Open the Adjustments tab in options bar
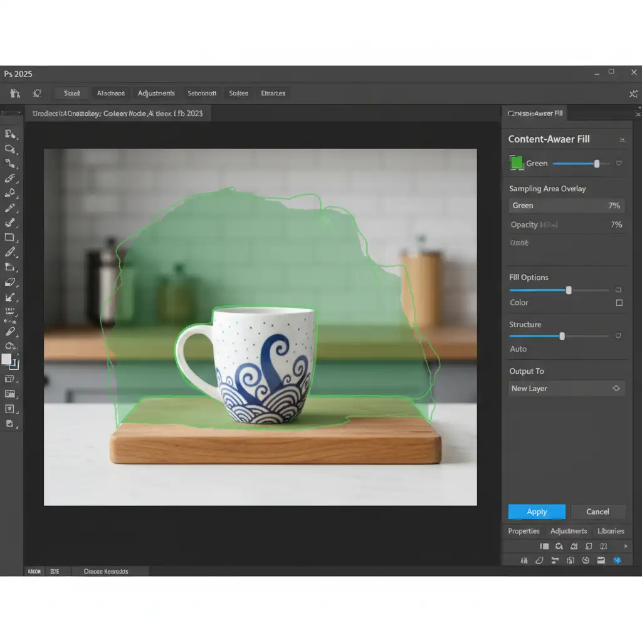Image resolution: width=642 pixels, height=642 pixels. 156,93
